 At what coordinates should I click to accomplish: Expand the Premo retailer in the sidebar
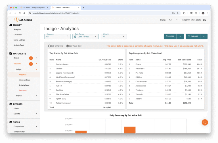36,96
